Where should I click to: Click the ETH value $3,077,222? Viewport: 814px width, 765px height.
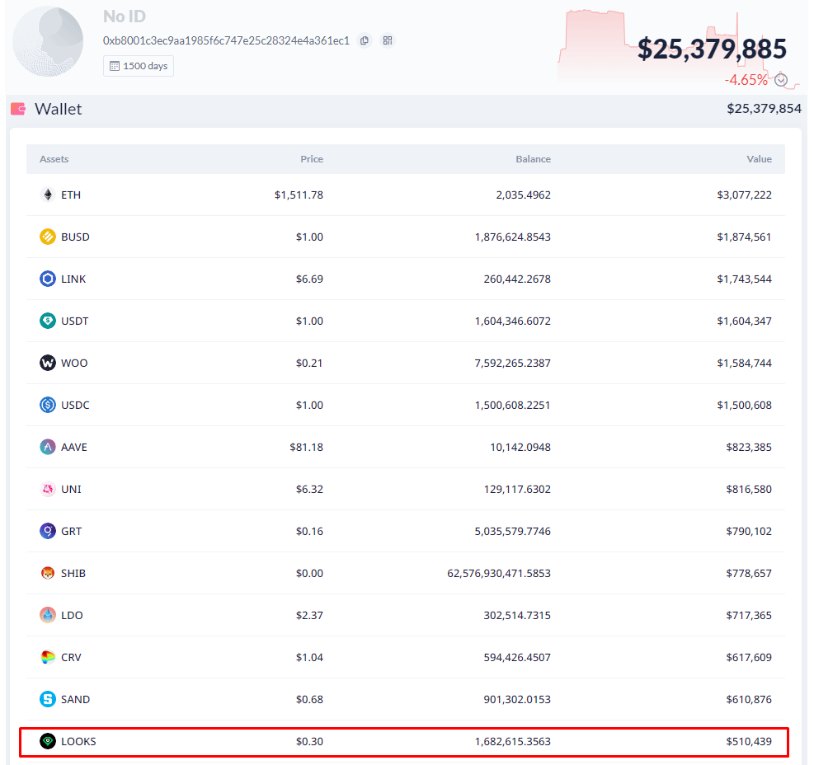[x=744, y=195]
